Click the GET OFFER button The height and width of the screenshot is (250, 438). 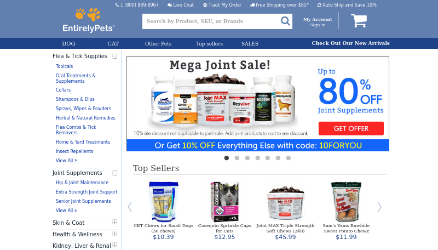coord(351,128)
